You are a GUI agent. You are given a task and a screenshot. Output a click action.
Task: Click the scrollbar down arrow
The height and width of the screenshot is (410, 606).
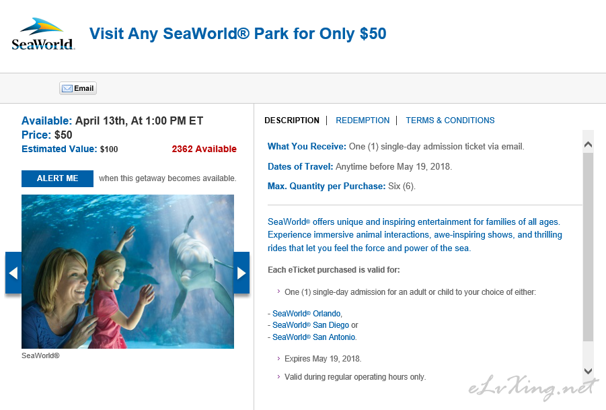click(x=589, y=371)
